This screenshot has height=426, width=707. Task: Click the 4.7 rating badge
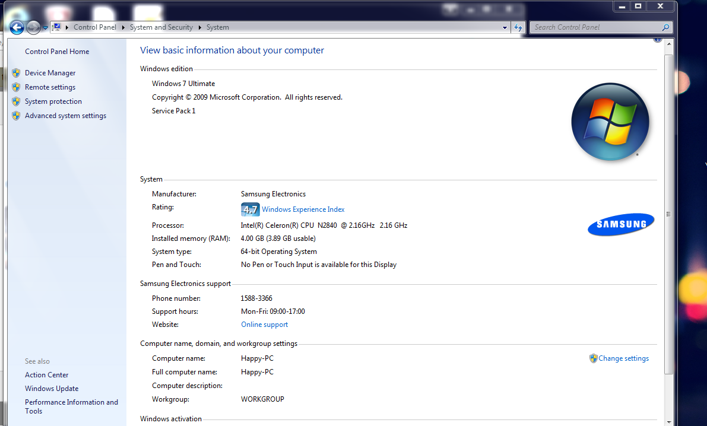click(x=251, y=209)
